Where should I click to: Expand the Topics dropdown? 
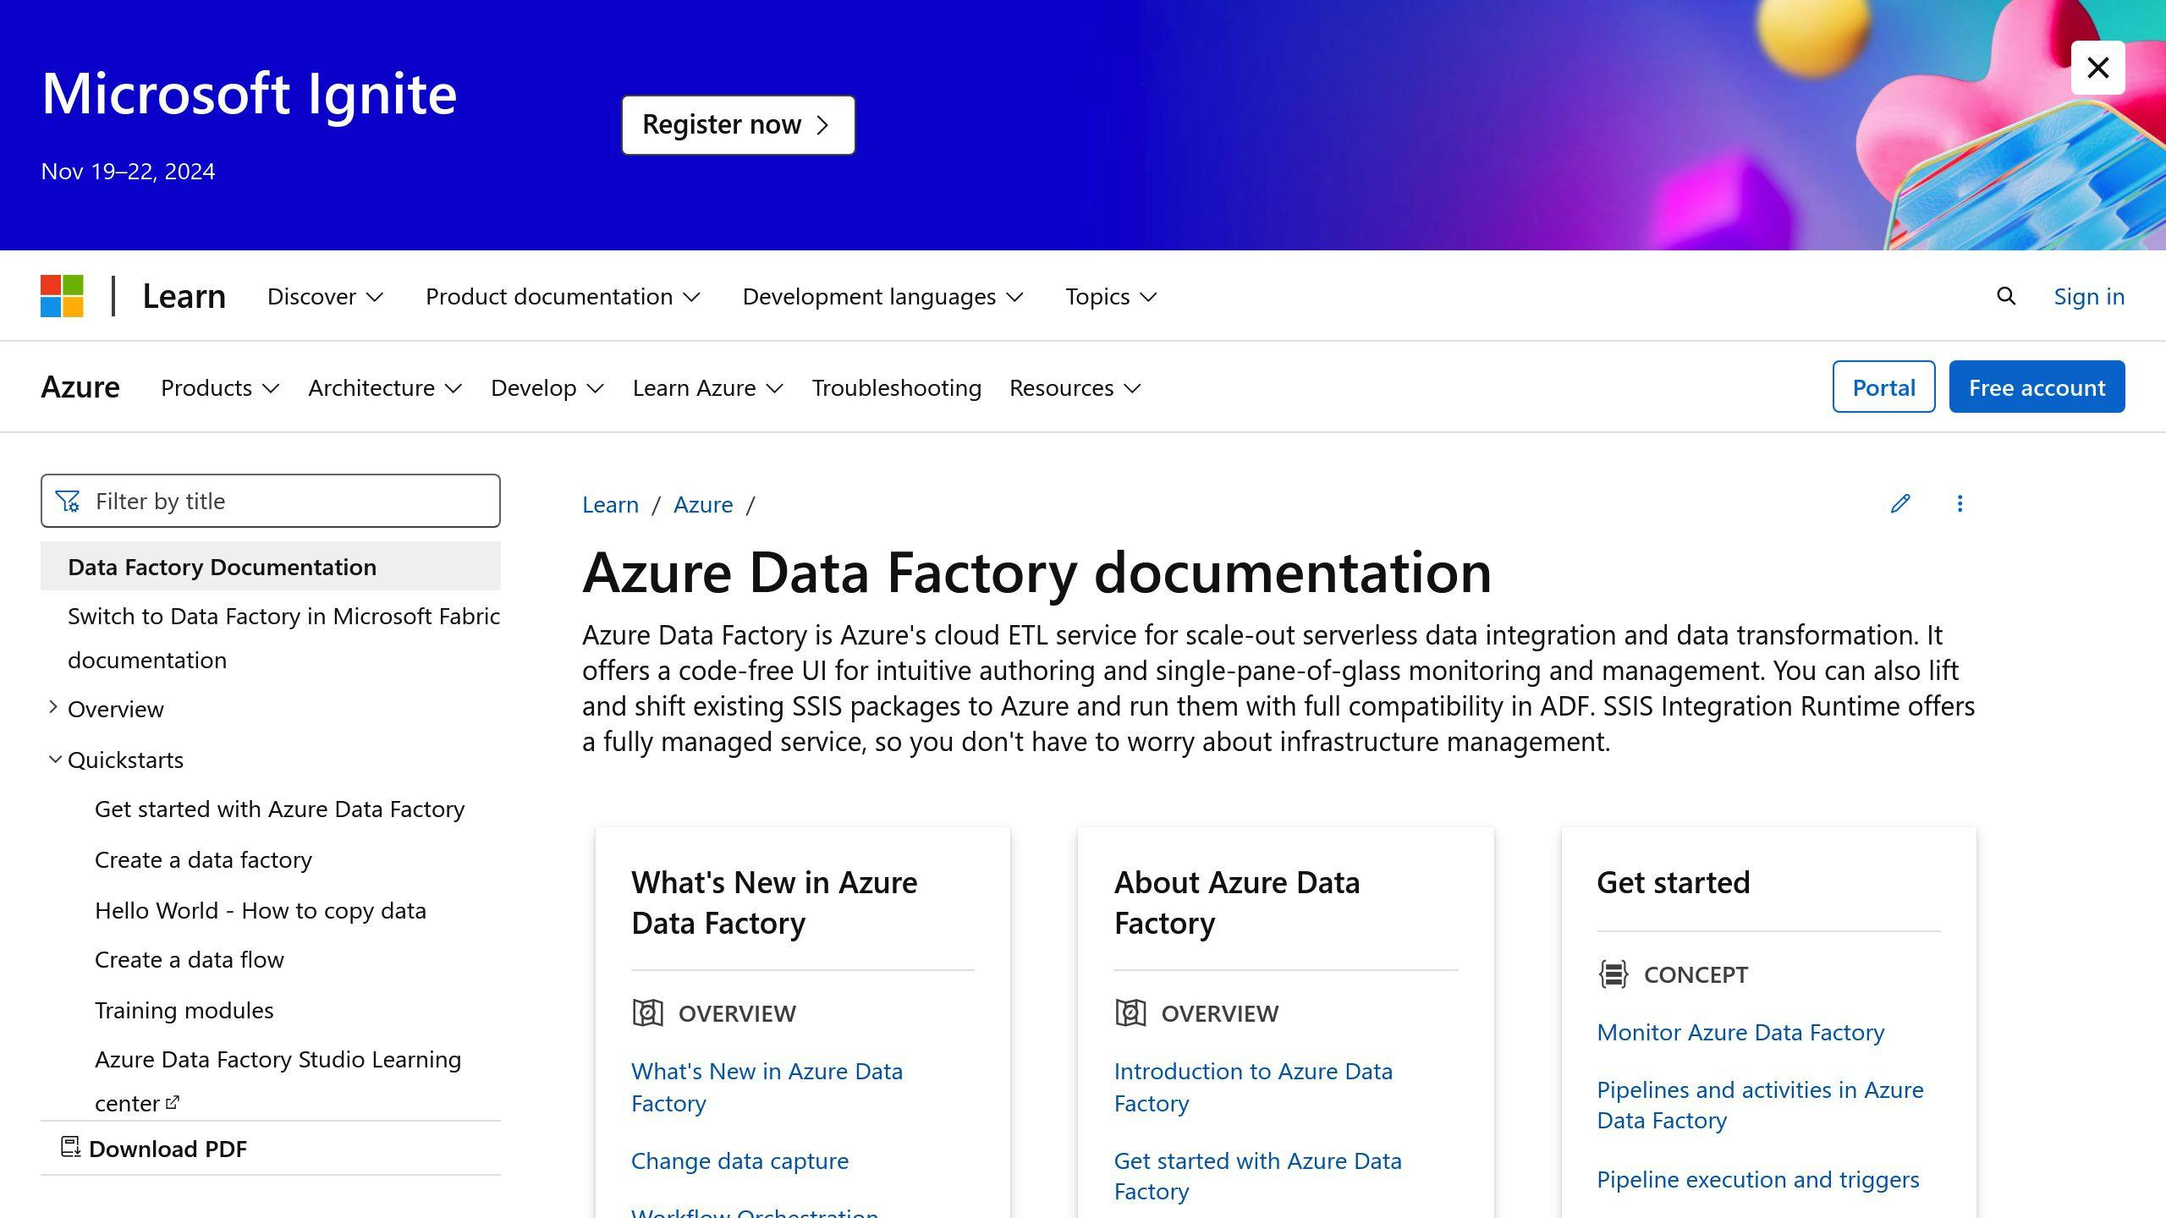(1111, 296)
